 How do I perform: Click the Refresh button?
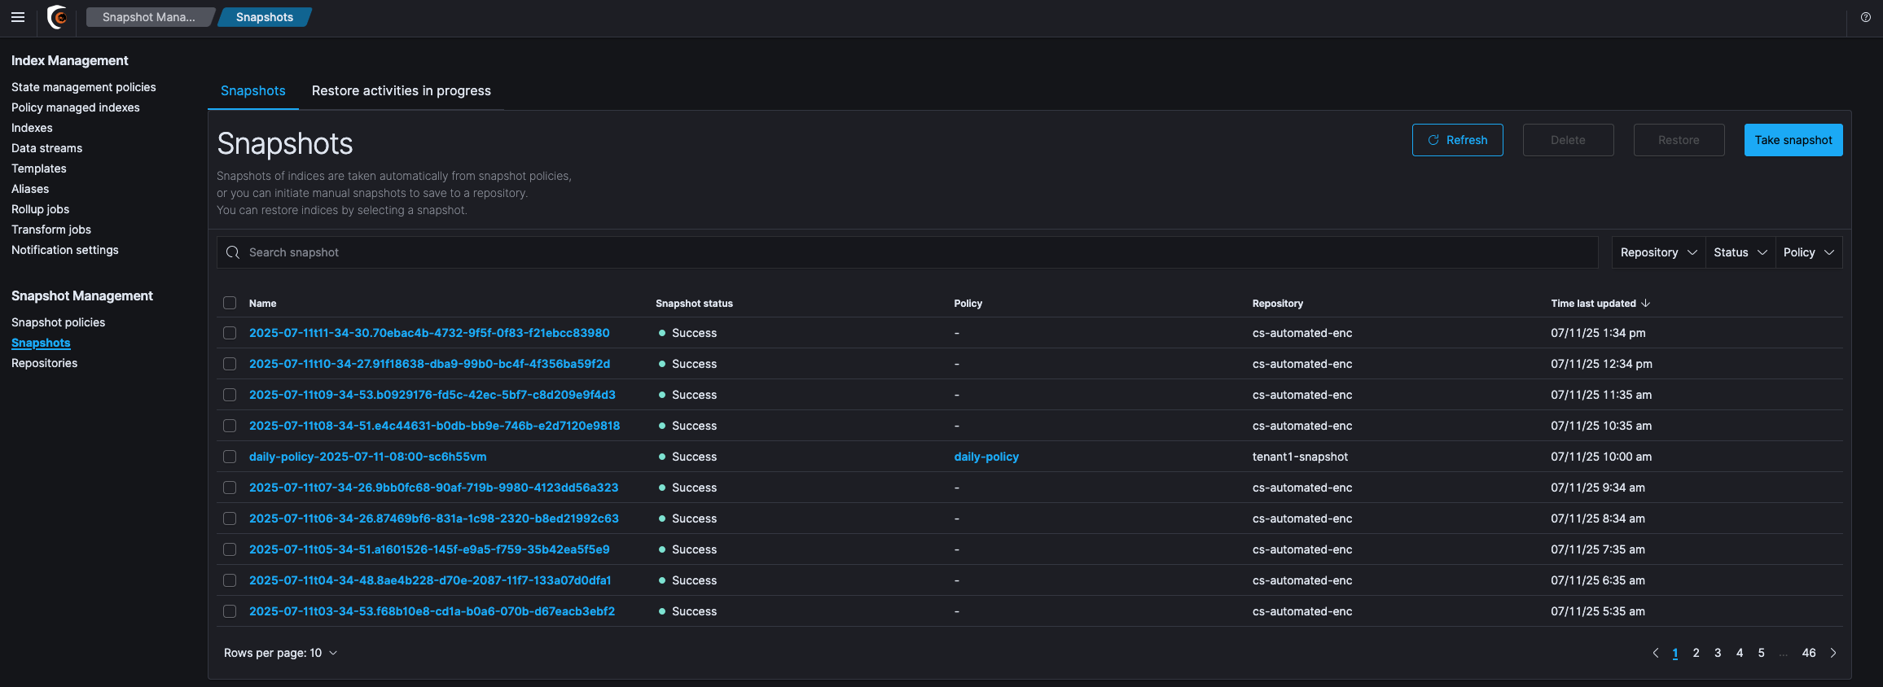[x=1457, y=140]
